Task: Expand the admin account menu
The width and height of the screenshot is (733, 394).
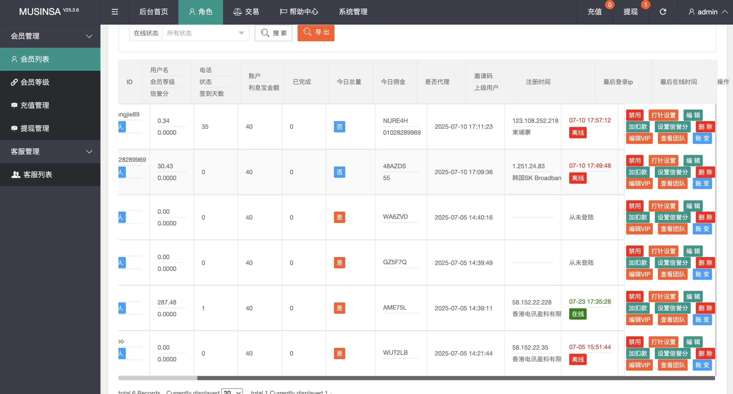Action: pyautogui.click(x=708, y=12)
